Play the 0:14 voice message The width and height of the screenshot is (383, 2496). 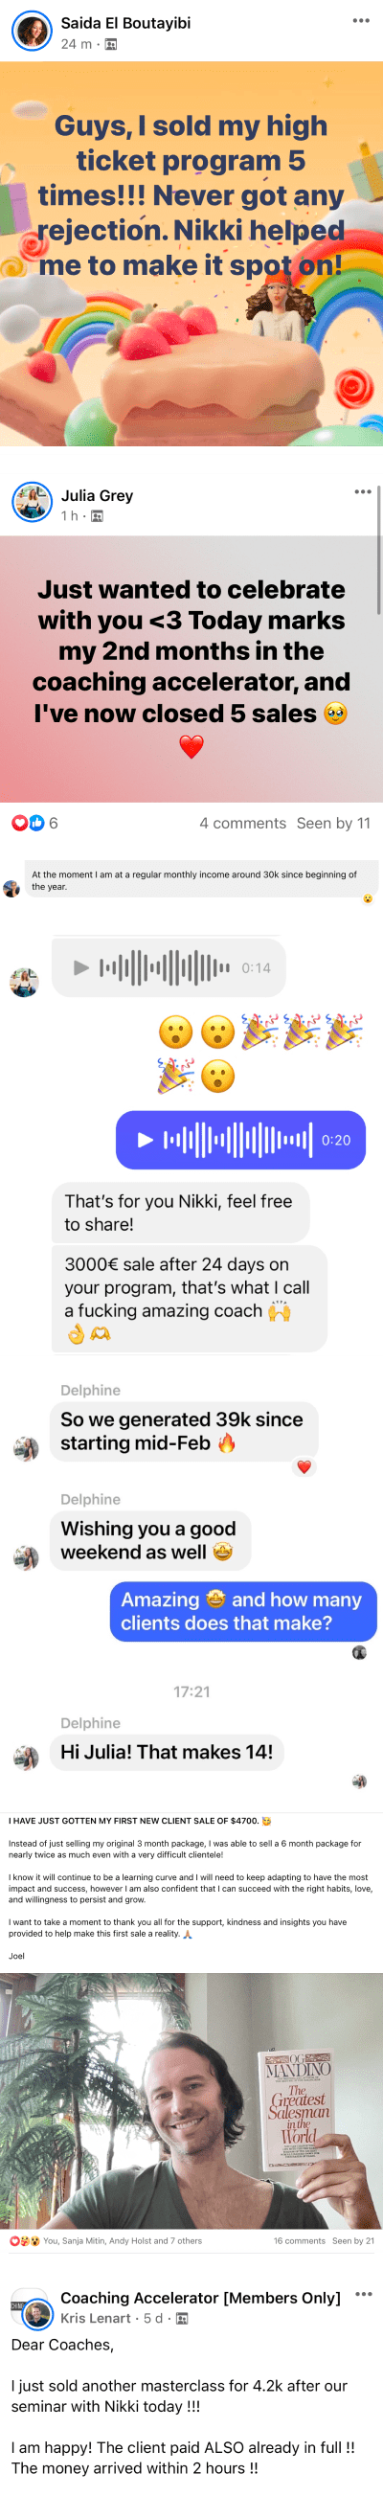[81, 967]
